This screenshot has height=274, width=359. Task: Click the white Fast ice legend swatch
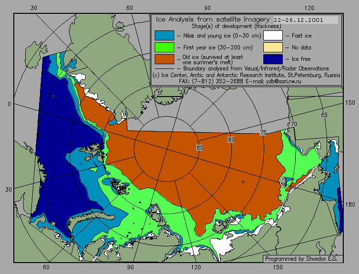273,36
